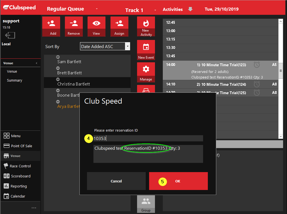Open the View eye icon button
Viewport: 287px width, 214px height.
tap(97, 27)
